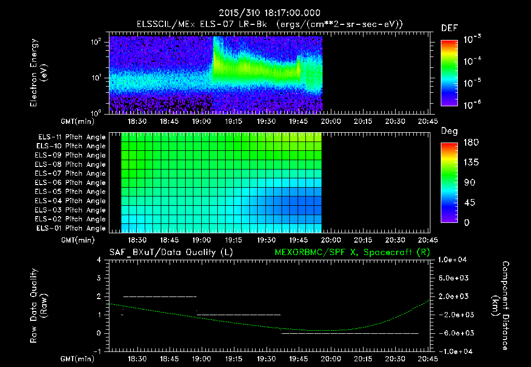
Task: Click the 'ELS-02 Pitch Angle' row label
Action: coord(70,219)
